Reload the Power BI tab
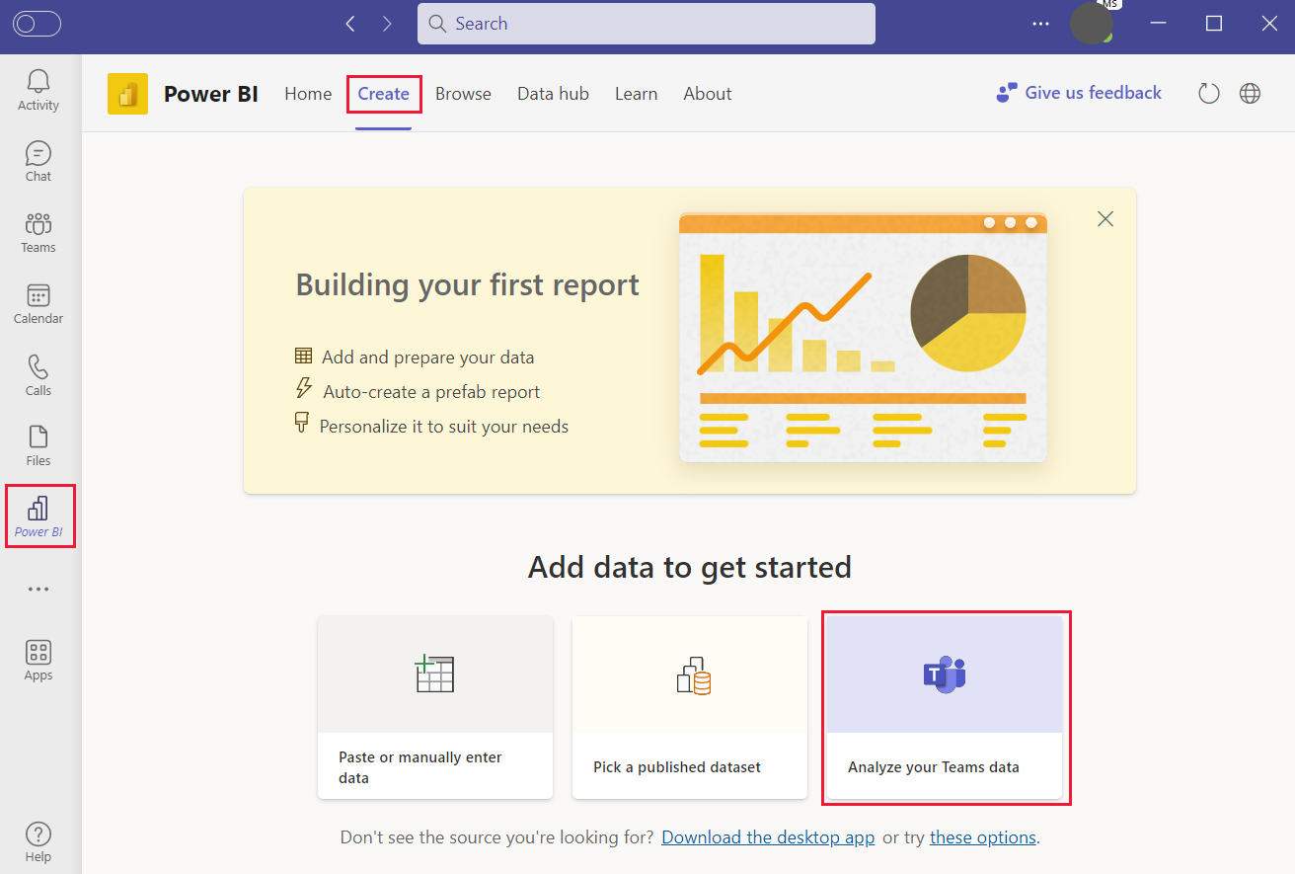Image resolution: width=1295 pixels, height=874 pixels. tap(1209, 94)
